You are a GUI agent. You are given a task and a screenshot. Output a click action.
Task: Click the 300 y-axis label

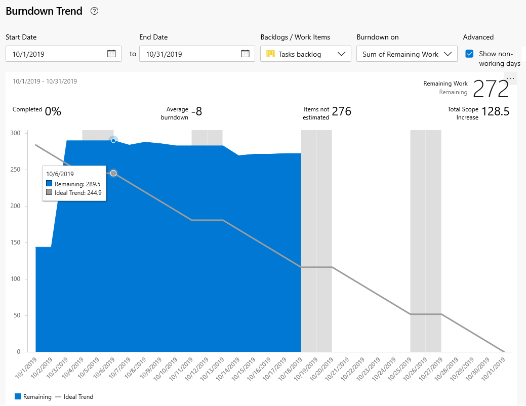(x=15, y=133)
